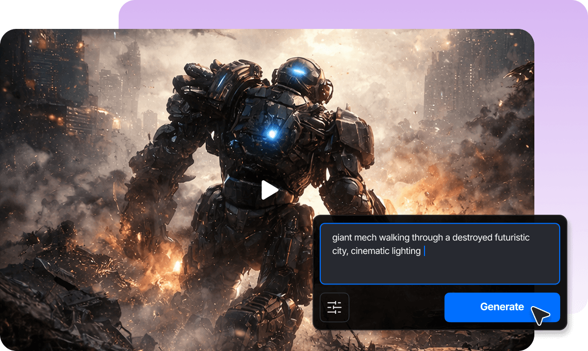Open the settings icon under the prompt box
The width and height of the screenshot is (588, 351).
[334, 307]
